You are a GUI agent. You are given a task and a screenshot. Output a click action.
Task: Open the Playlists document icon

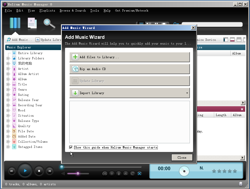pos(32,23)
